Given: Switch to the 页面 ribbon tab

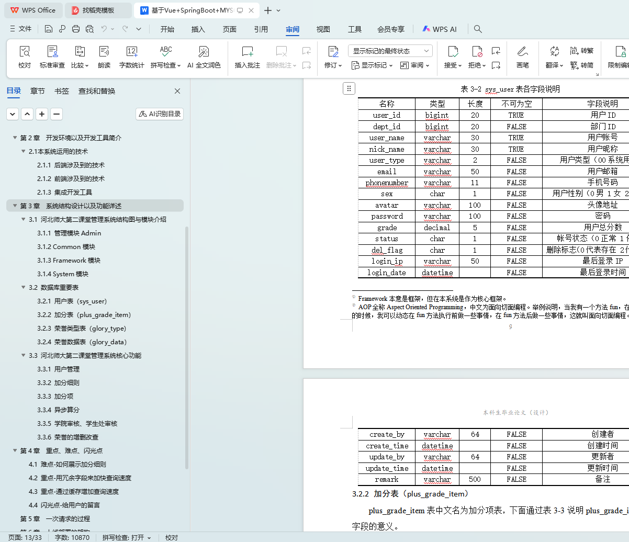Looking at the screenshot, I should 230,29.
